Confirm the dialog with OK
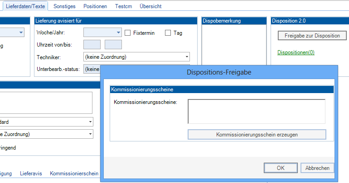Viewport: 349px width, 183px height. [x=280, y=168]
